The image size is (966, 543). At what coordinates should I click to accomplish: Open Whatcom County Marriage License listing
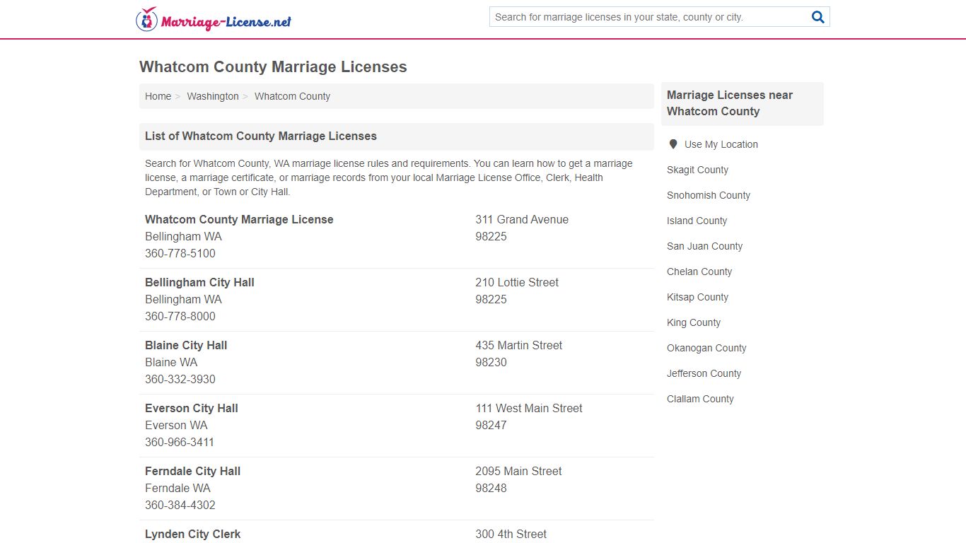(x=239, y=219)
